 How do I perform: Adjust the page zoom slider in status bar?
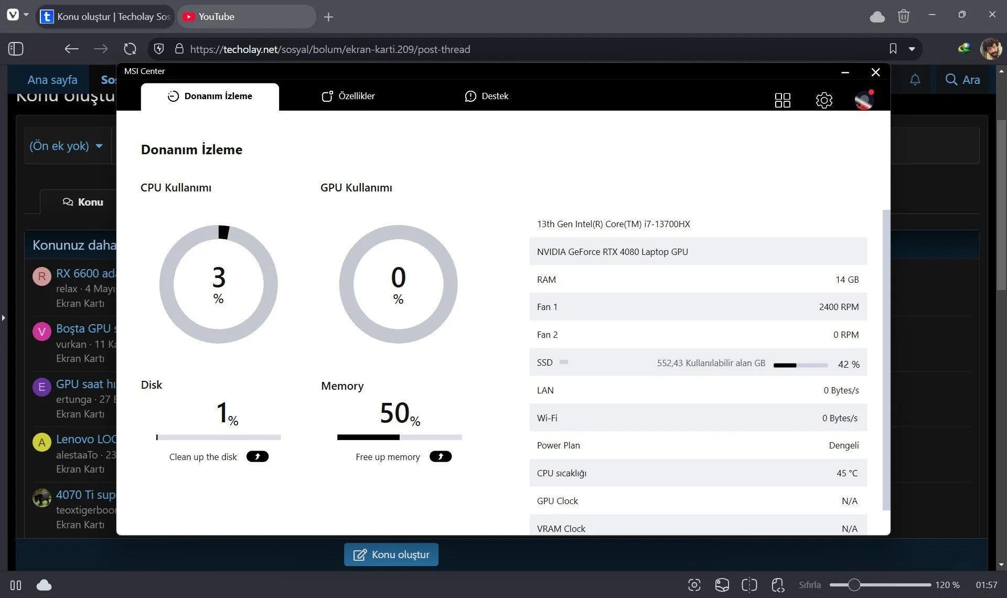click(x=880, y=585)
